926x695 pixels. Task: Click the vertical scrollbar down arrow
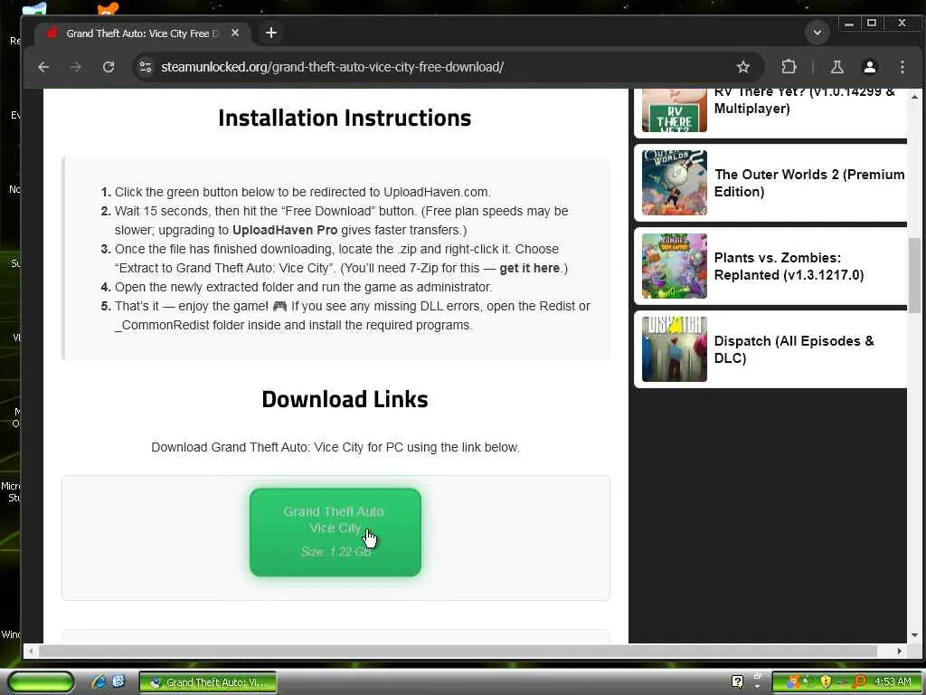[x=914, y=635]
